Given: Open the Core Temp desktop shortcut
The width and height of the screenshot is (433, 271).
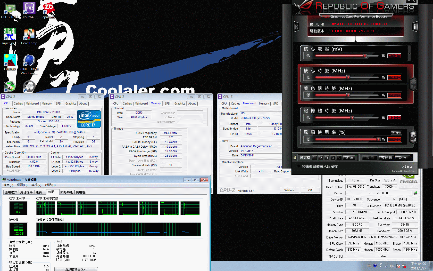Looking at the screenshot, I should (29, 36).
